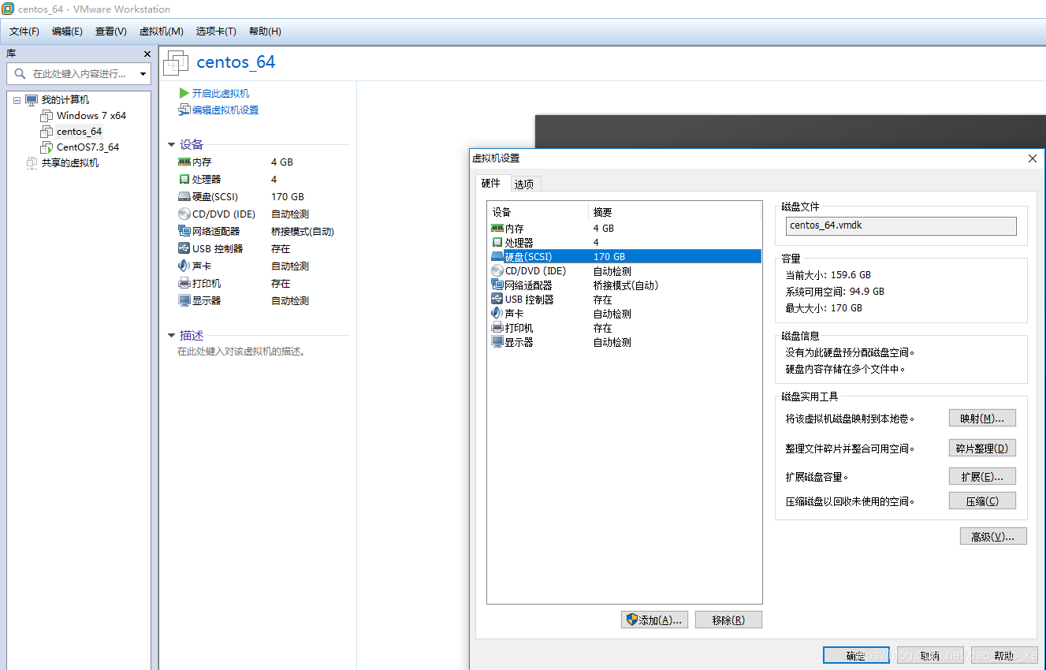This screenshot has width=1046, height=670.
Task: Select centos_64 in library tree
Action: pos(79,132)
